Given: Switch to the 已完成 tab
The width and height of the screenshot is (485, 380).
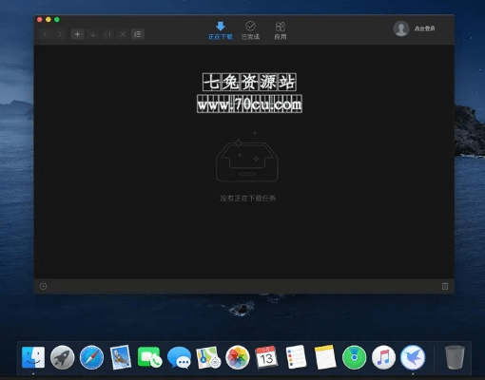Looking at the screenshot, I should click(x=250, y=30).
